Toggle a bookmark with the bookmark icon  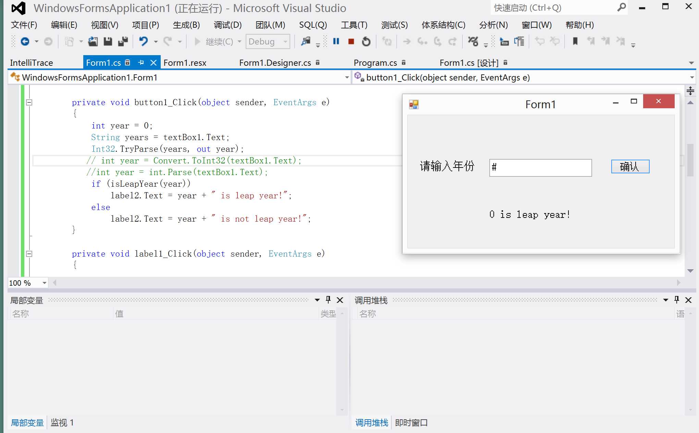[x=575, y=41]
